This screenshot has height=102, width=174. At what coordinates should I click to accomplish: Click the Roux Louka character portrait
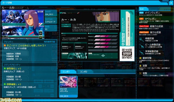click(x=23, y=24)
